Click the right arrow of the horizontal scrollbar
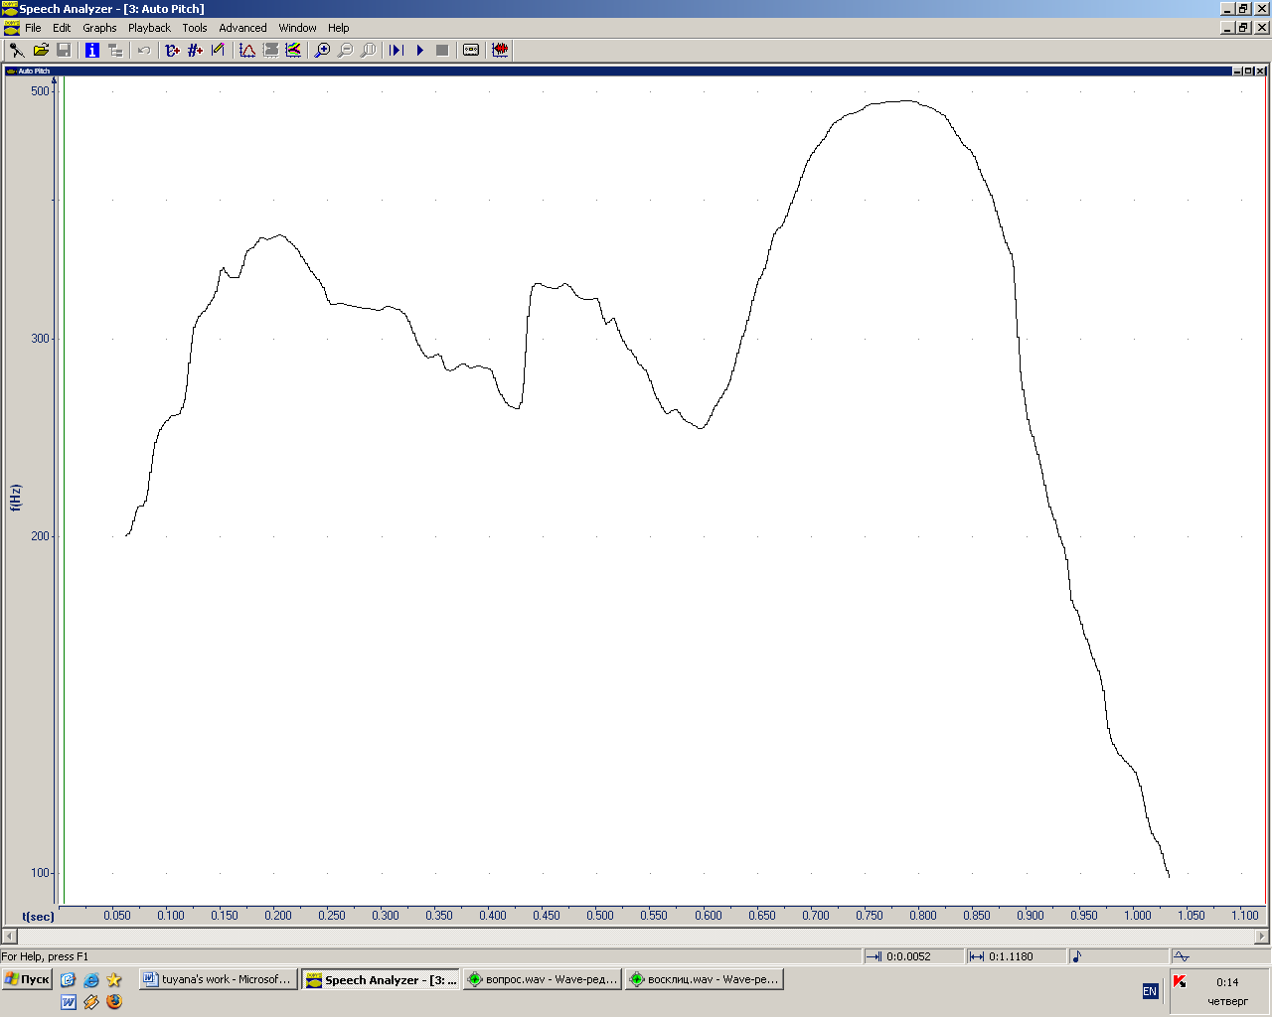Viewport: 1272px width, 1017px height. [1262, 936]
